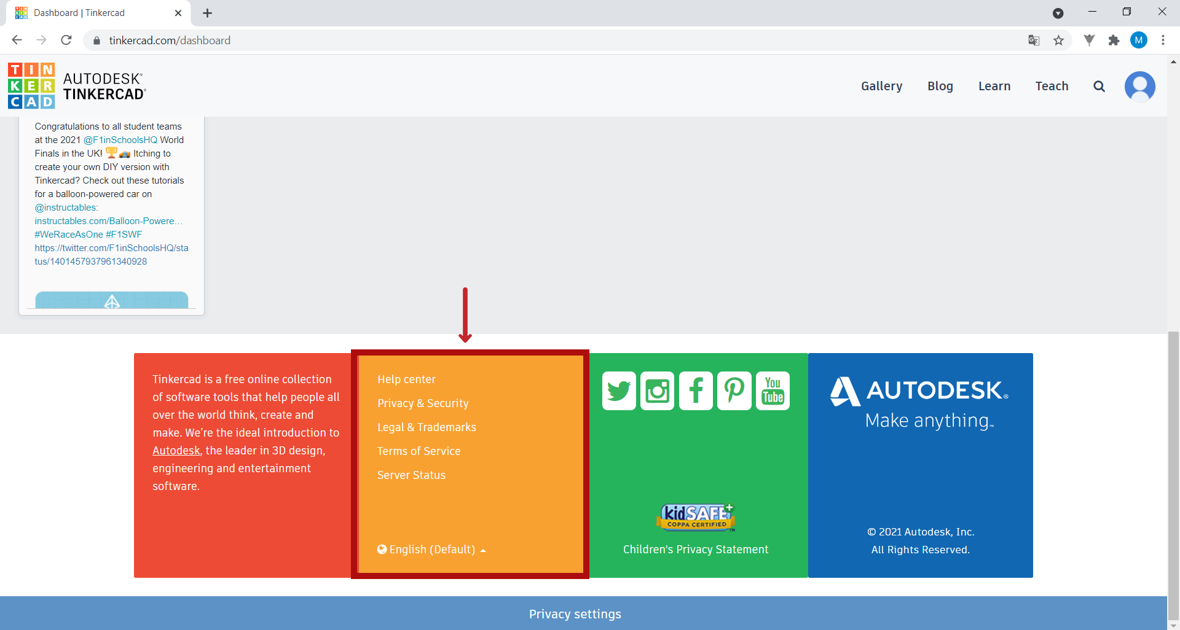Screen dimensions: 1180x630
Task: Open Tinkercad's YouTube icon
Action: (773, 391)
